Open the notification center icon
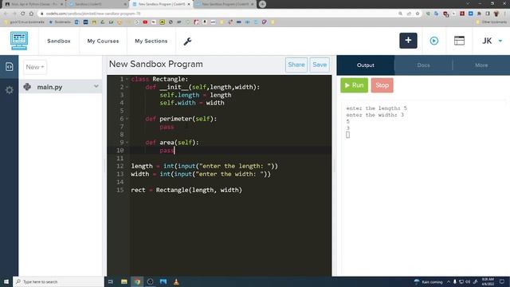This screenshot has height=287, width=510. point(502,281)
